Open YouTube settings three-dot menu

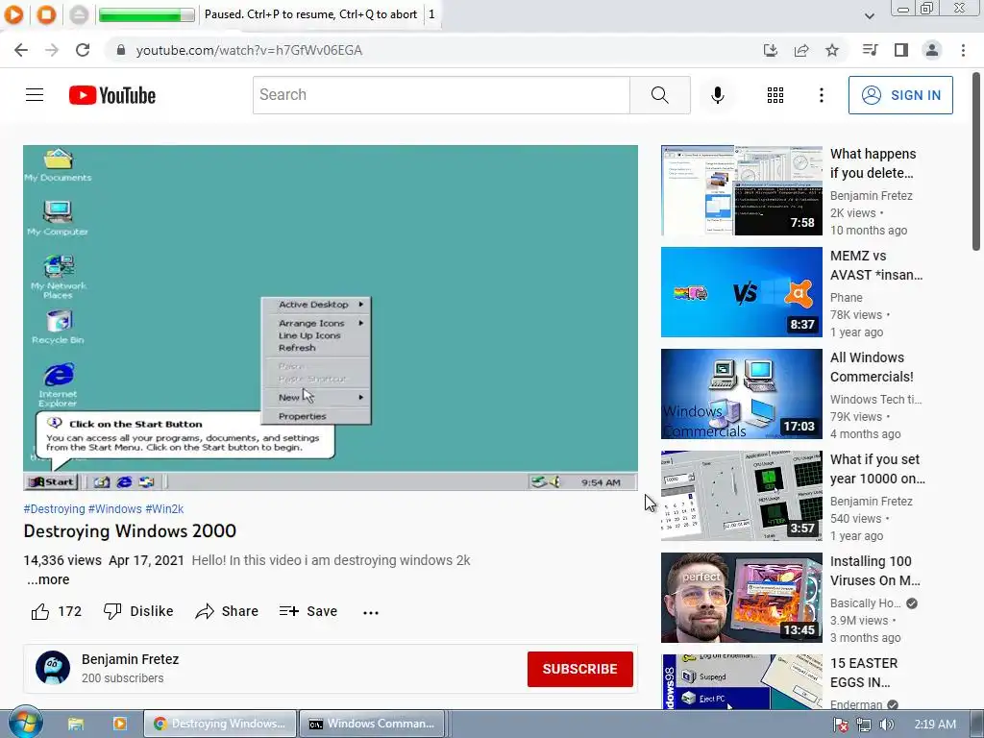click(821, 95)
